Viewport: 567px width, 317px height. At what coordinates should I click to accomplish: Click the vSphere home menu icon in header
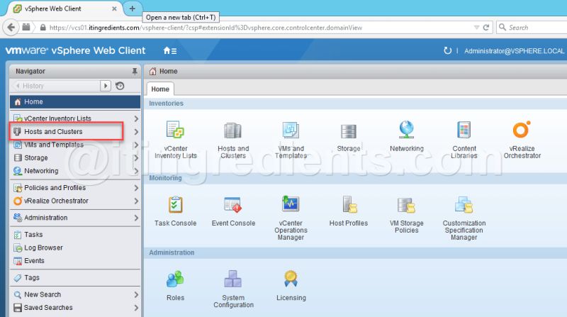pos(170,50)
